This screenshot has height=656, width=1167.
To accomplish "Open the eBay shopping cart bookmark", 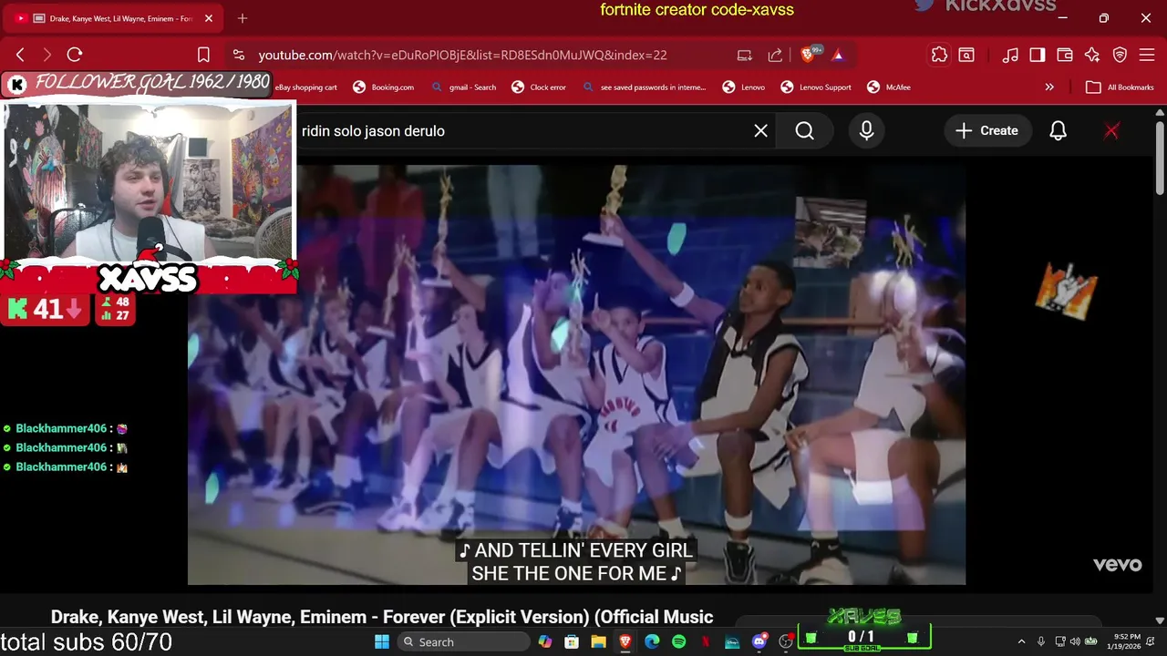I will point(305,87).
